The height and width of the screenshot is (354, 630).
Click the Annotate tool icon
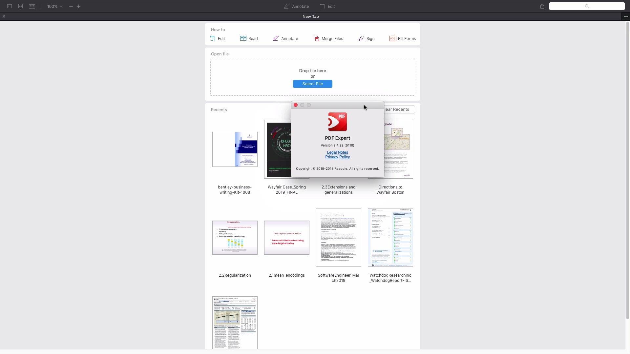pyautogui.click(x=275, y=38)
